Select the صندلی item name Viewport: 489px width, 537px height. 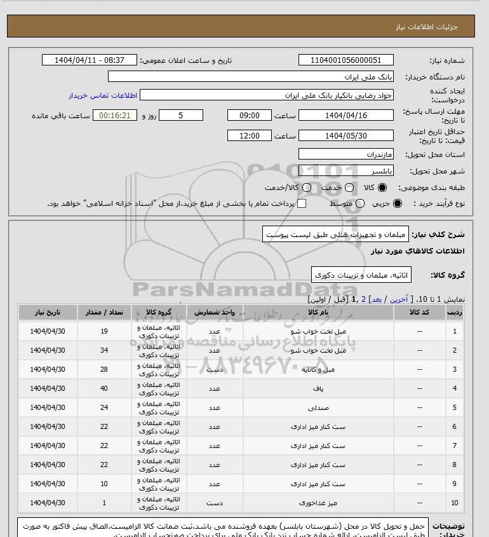click(318, 407)
